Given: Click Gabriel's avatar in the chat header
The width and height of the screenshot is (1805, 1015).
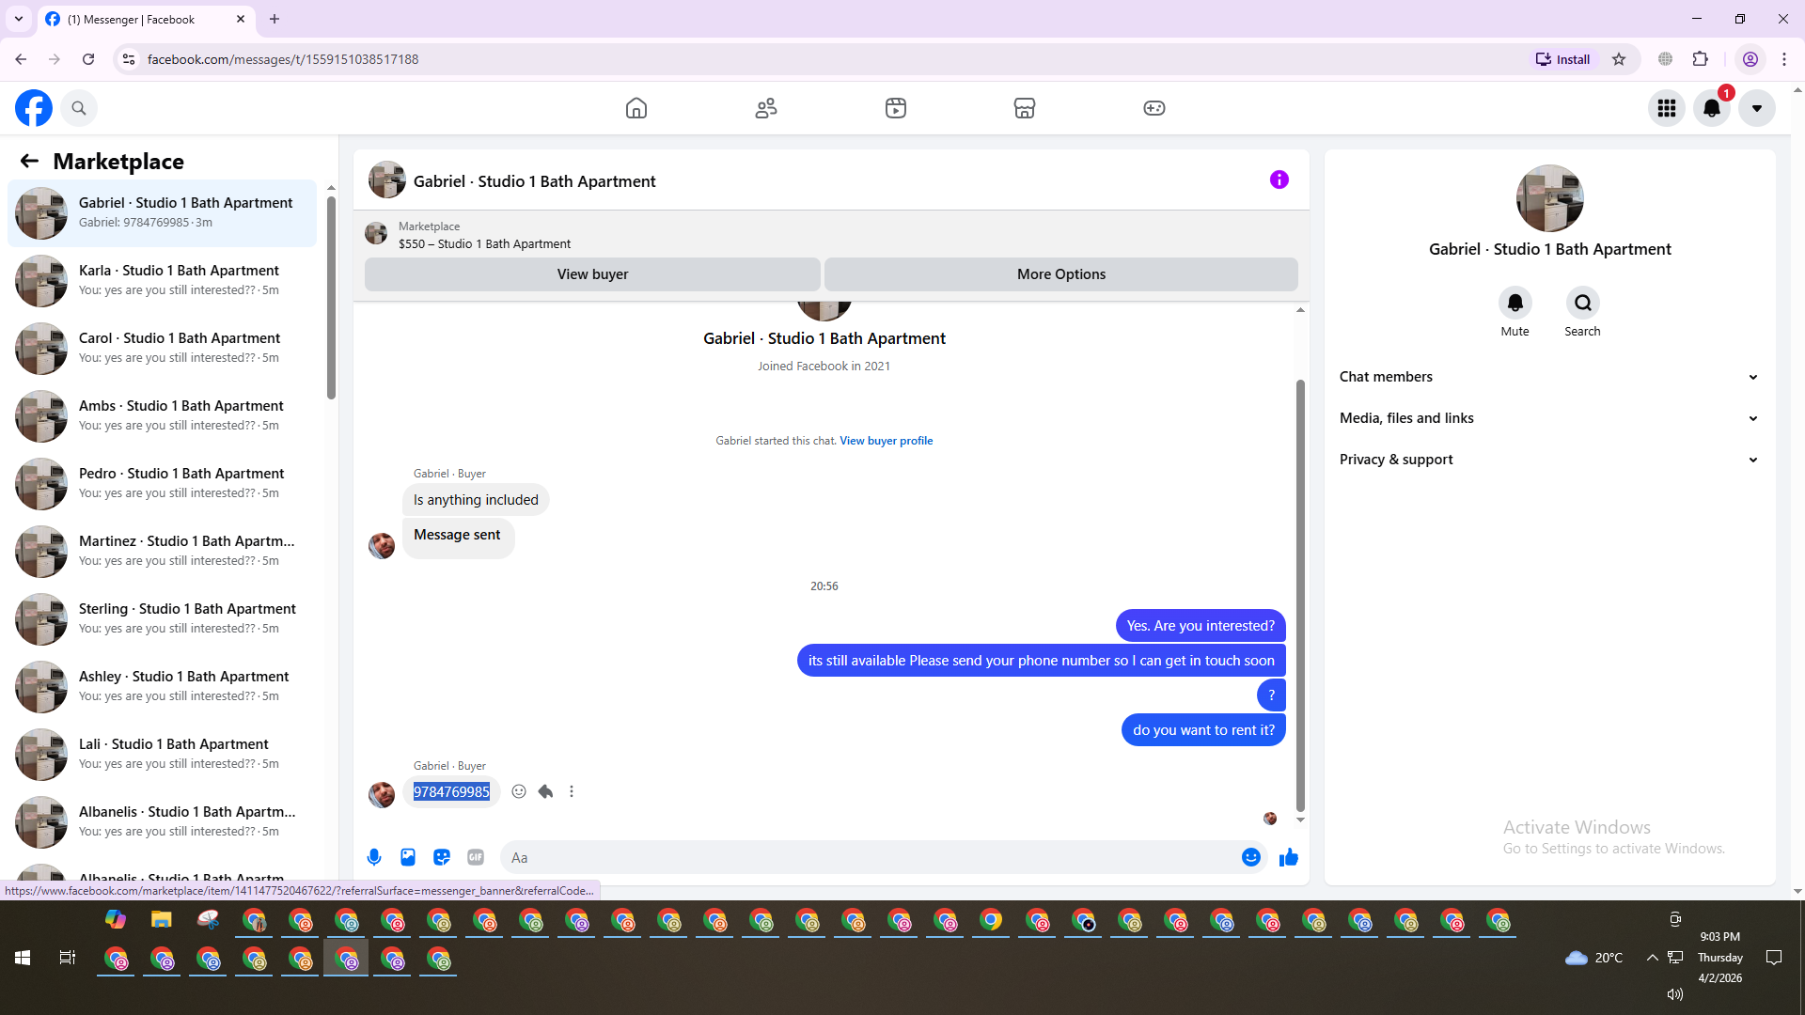Looking at the screenshot, I should coord(386,180).
